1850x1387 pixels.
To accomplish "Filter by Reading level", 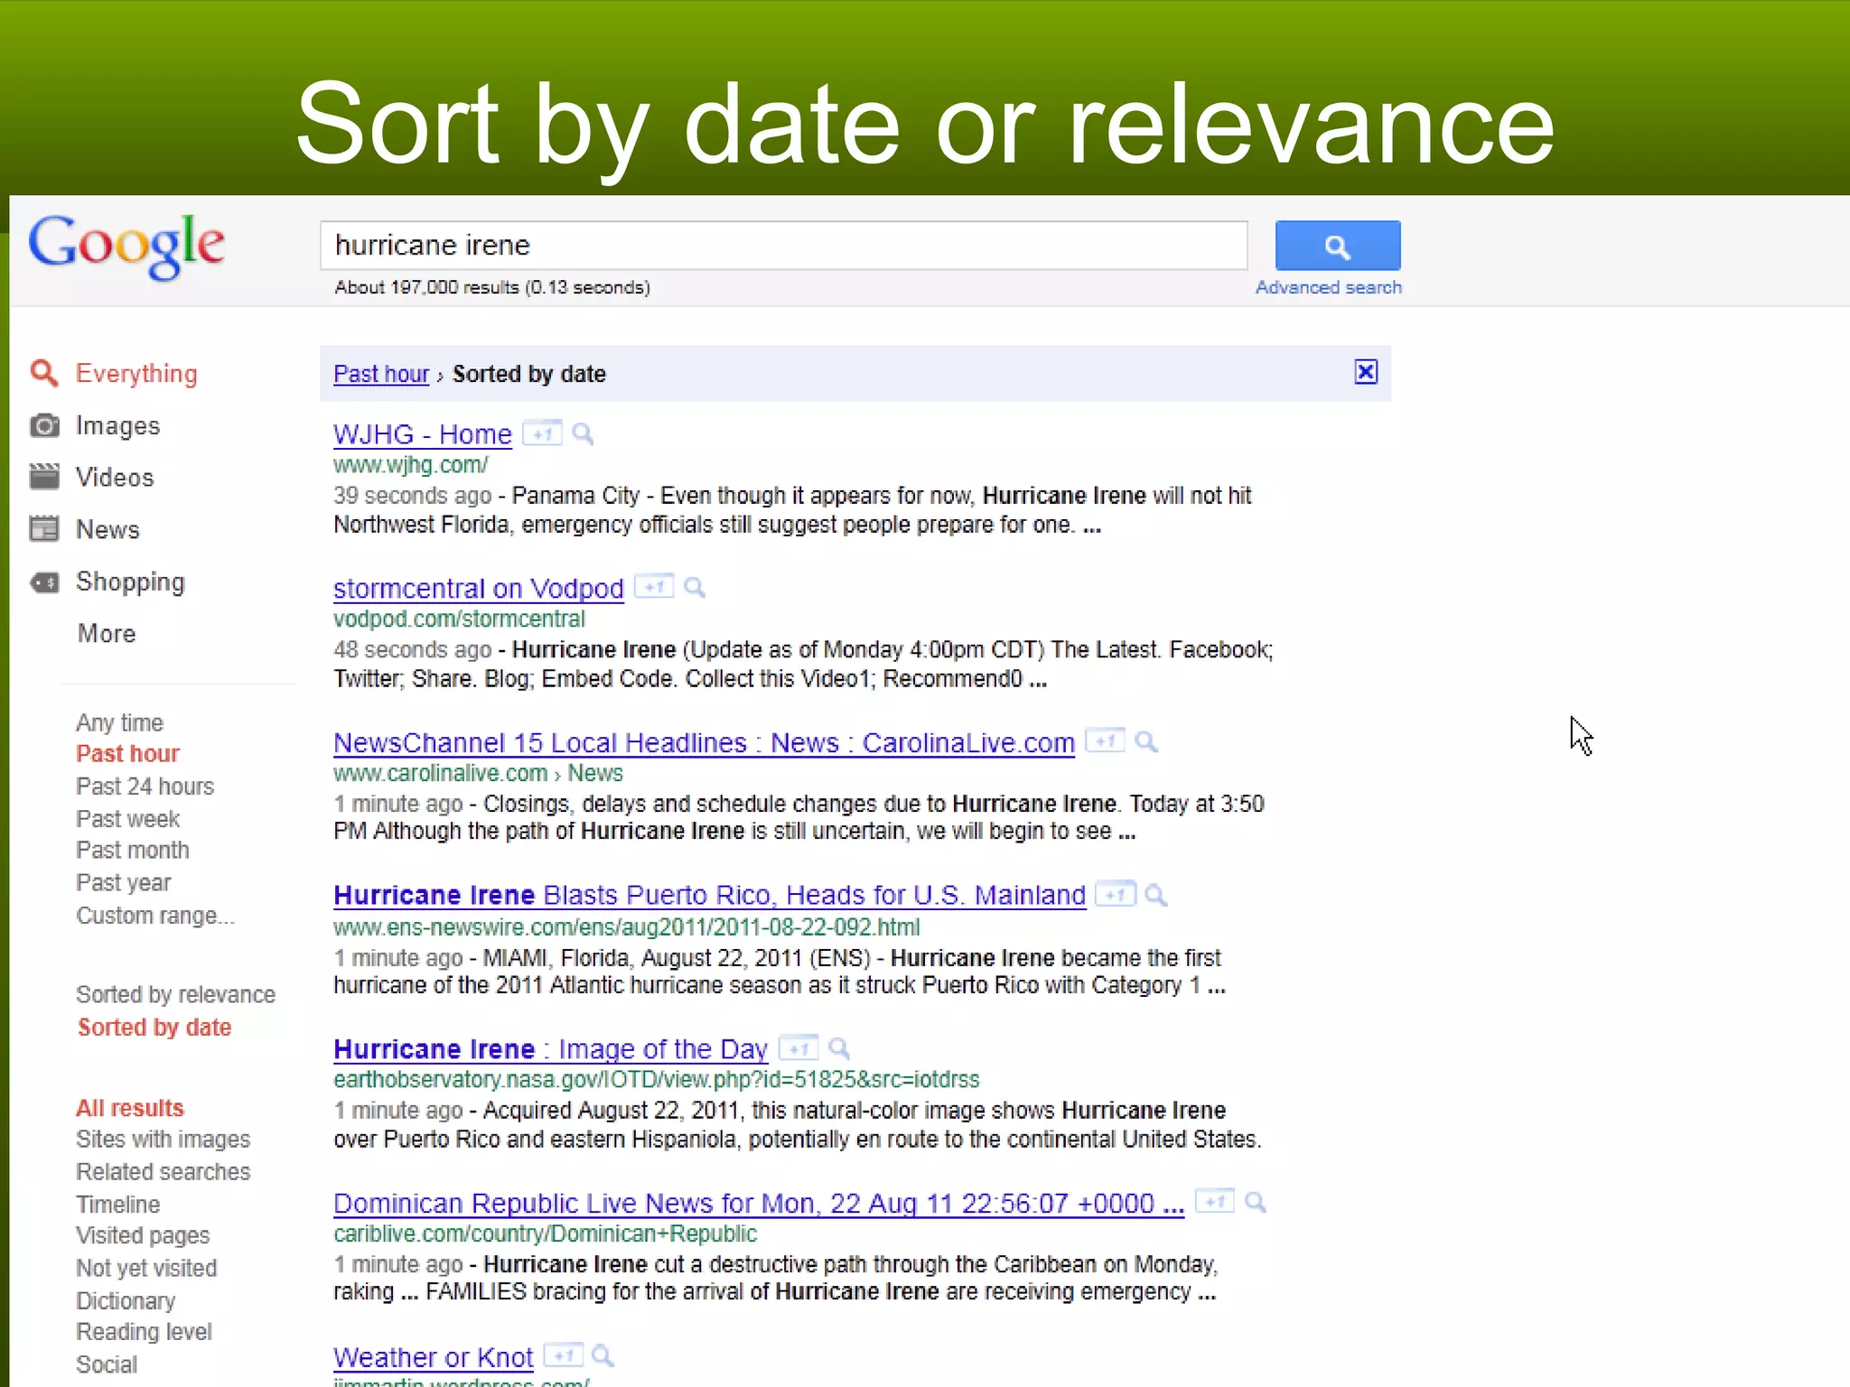I will tap(144, 1332).
